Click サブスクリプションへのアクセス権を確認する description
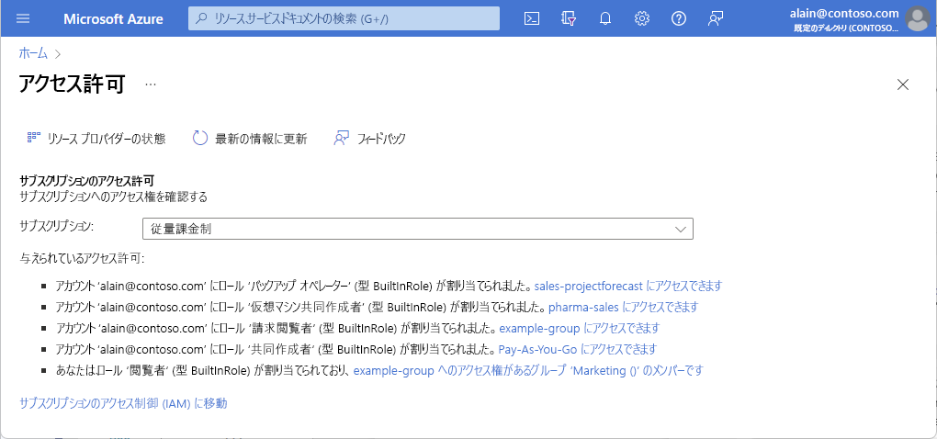The height and width of the screenshot is (439, 937). 114,196
